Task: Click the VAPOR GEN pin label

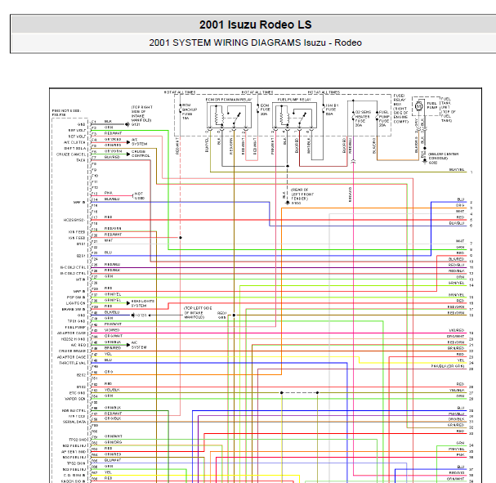Action: coord(75,399)
